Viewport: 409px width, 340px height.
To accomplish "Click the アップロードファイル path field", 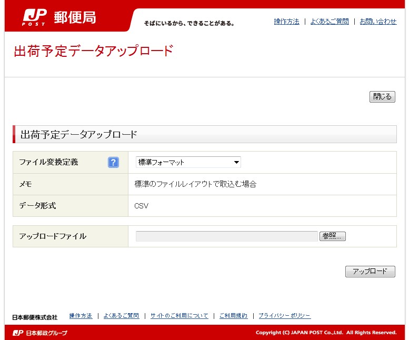I will pyautogui.click(x=226, y=236).
